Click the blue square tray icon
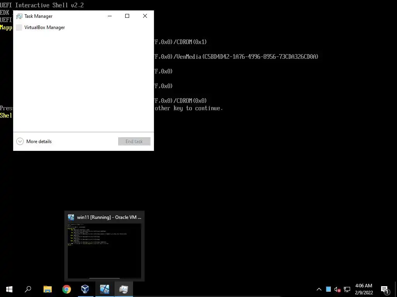397x297 pixels. (328, 289)
